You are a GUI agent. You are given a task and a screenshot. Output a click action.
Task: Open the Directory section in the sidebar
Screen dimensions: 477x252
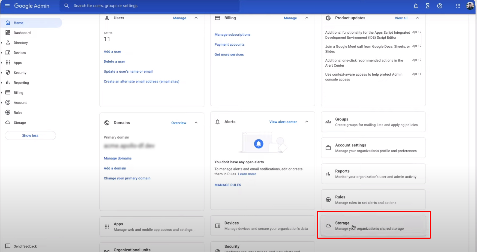21,43
